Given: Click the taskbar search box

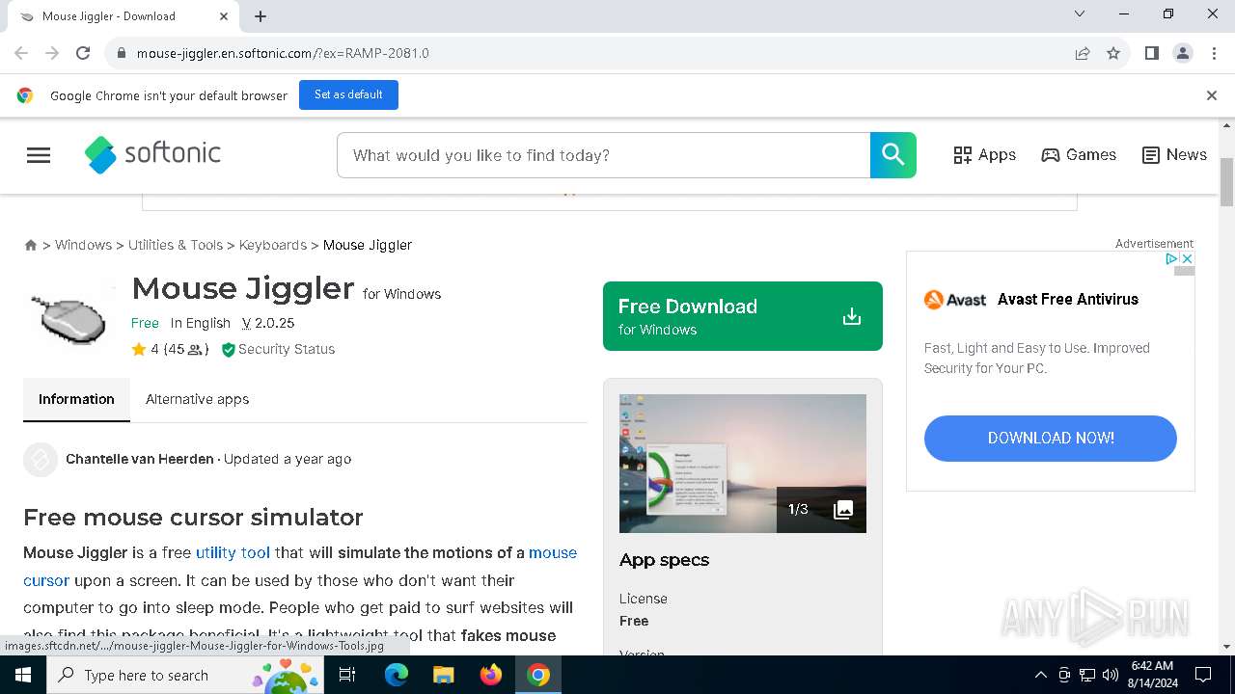Looking at the screenshot, I should 186,675.
